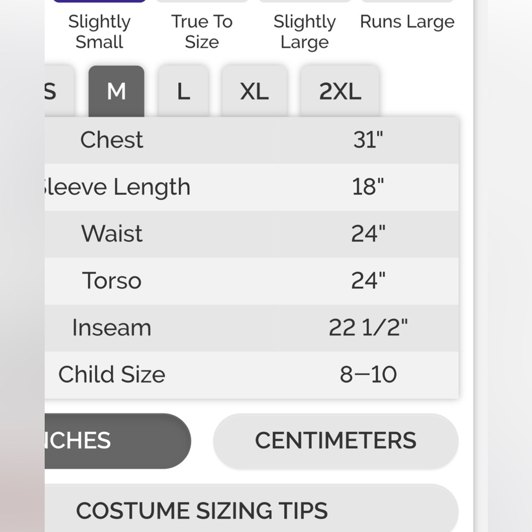Switch measurements to Centimeters
The width and height of the screenshot is (532, 532).
[336, 440]
